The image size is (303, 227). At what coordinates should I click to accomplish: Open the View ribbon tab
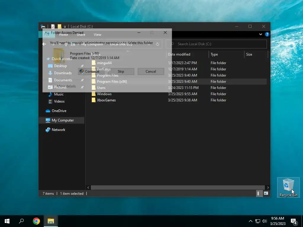pyautogui.click(x=97, y=35)
